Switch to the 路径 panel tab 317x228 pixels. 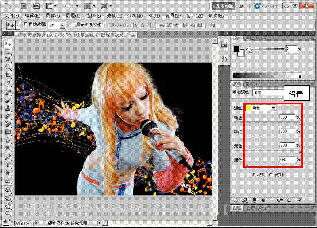coord(262,207)
